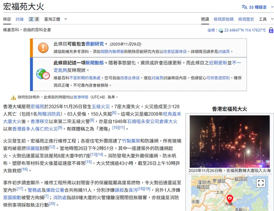274x211 pixels.
Task: Follow 石塘咀永安公司倉庫大火 link
Action: [152, 121]
